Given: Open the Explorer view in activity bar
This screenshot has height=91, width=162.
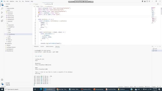Looking at the screenshot, I should (2, 5).
